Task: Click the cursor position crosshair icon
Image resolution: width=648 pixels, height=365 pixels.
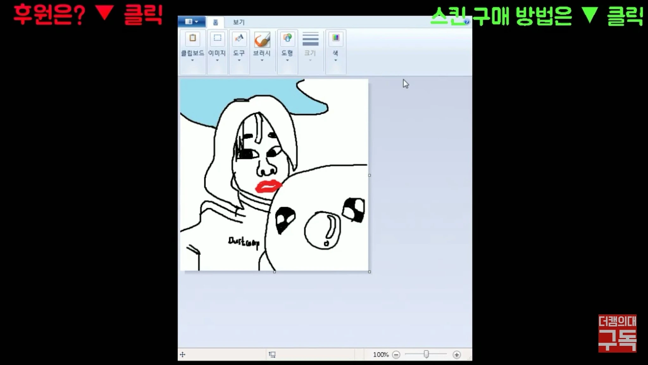Action: (x=183, y=355)
